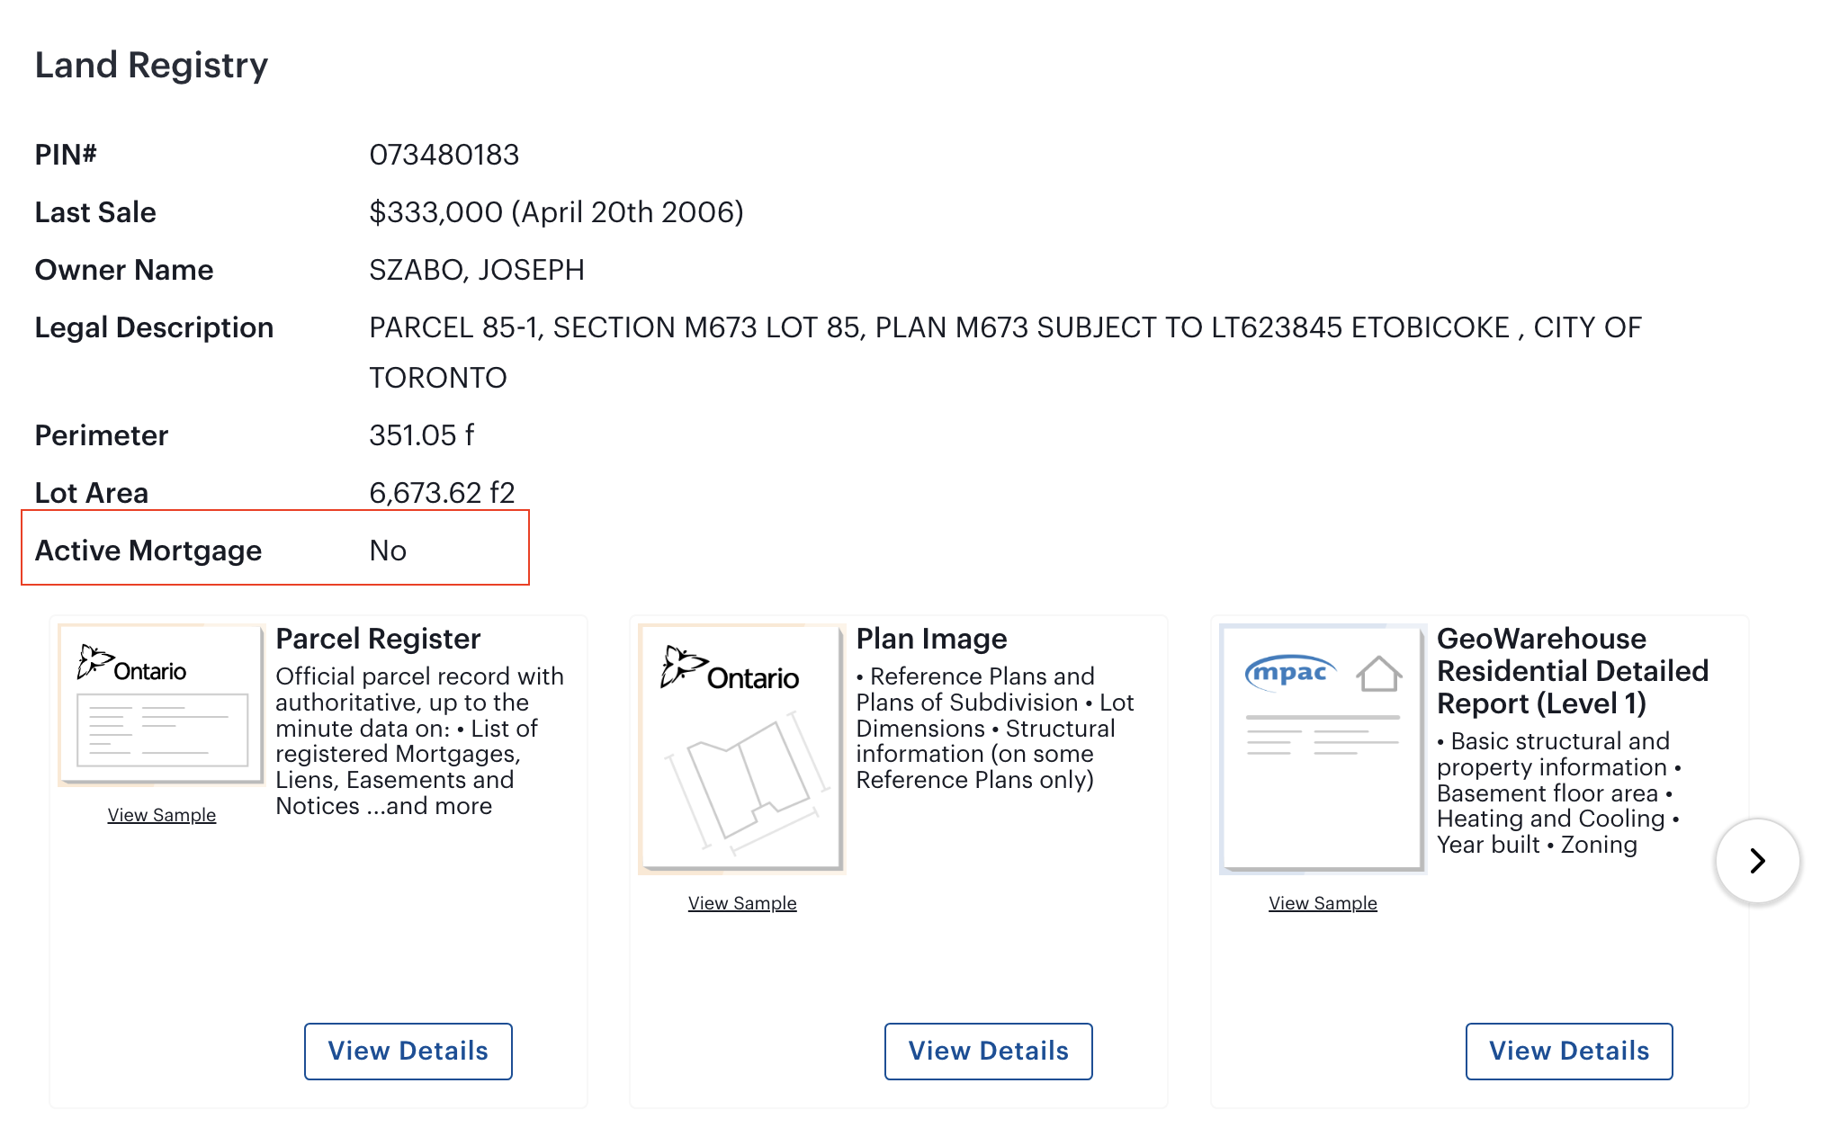The width and height of the screenshot is (1830, 1137).
Task: Click the Active Mortgage 'No' value
Action: (388, 551)
